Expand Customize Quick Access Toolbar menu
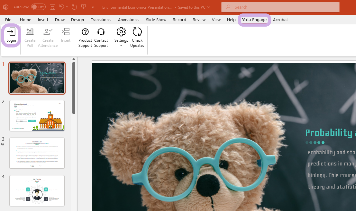Image resolution: width=356 pixels, height=211 pixels. [93, 7]
